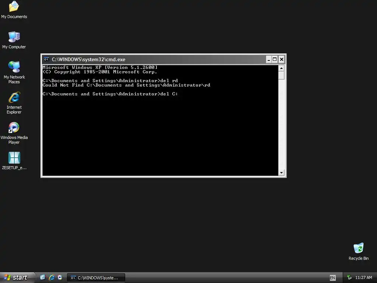
Task: Click the 'del C:' command line
Action: (x=110, y=94)
